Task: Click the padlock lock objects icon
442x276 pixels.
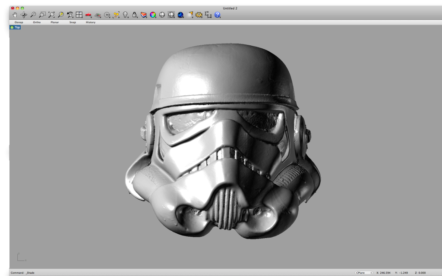Action: pos(135,15)
